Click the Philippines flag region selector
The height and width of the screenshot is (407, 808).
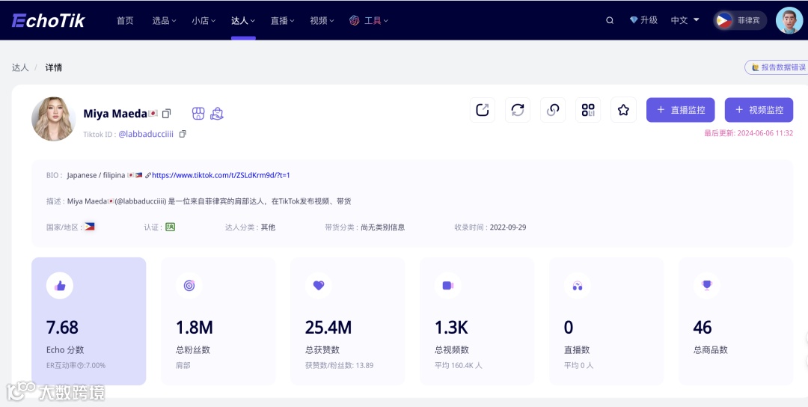coord(740,21)
